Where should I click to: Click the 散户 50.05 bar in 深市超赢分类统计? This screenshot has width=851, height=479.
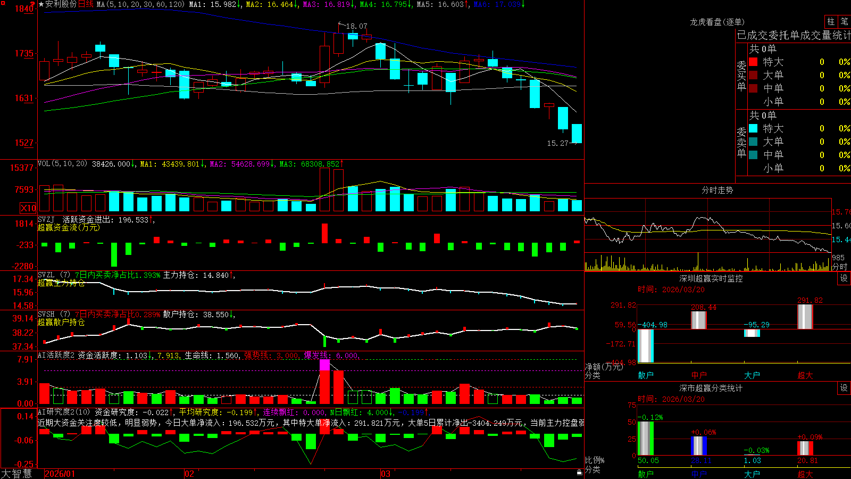[646, 439]
